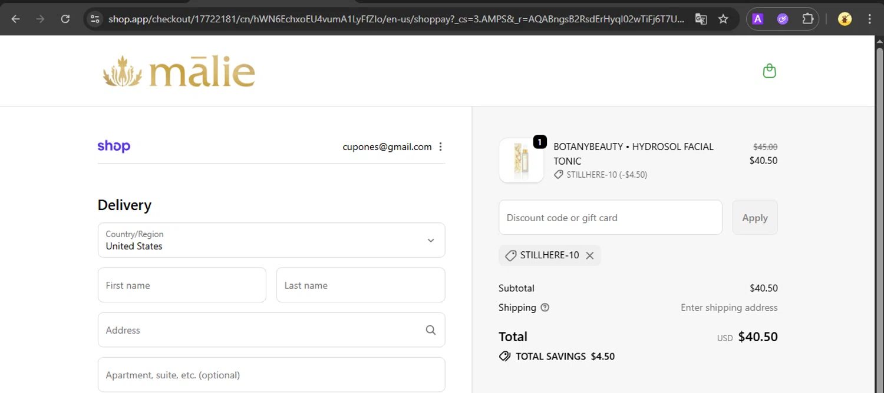Focus the Address field
Image resolution: width=884 pixels, height=393 pixels.
pos(271,330)
